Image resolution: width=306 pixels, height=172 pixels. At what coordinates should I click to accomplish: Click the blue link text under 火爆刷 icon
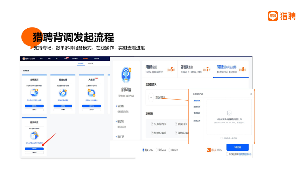[x=91, y=100]
